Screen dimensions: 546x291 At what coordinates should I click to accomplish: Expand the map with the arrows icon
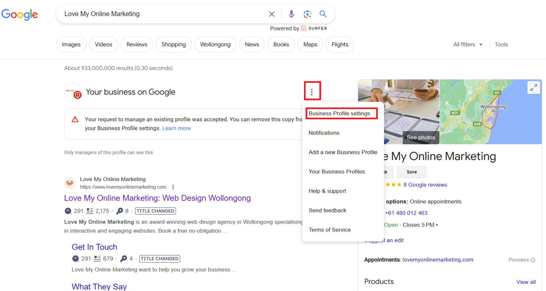[x=534, y=88]
